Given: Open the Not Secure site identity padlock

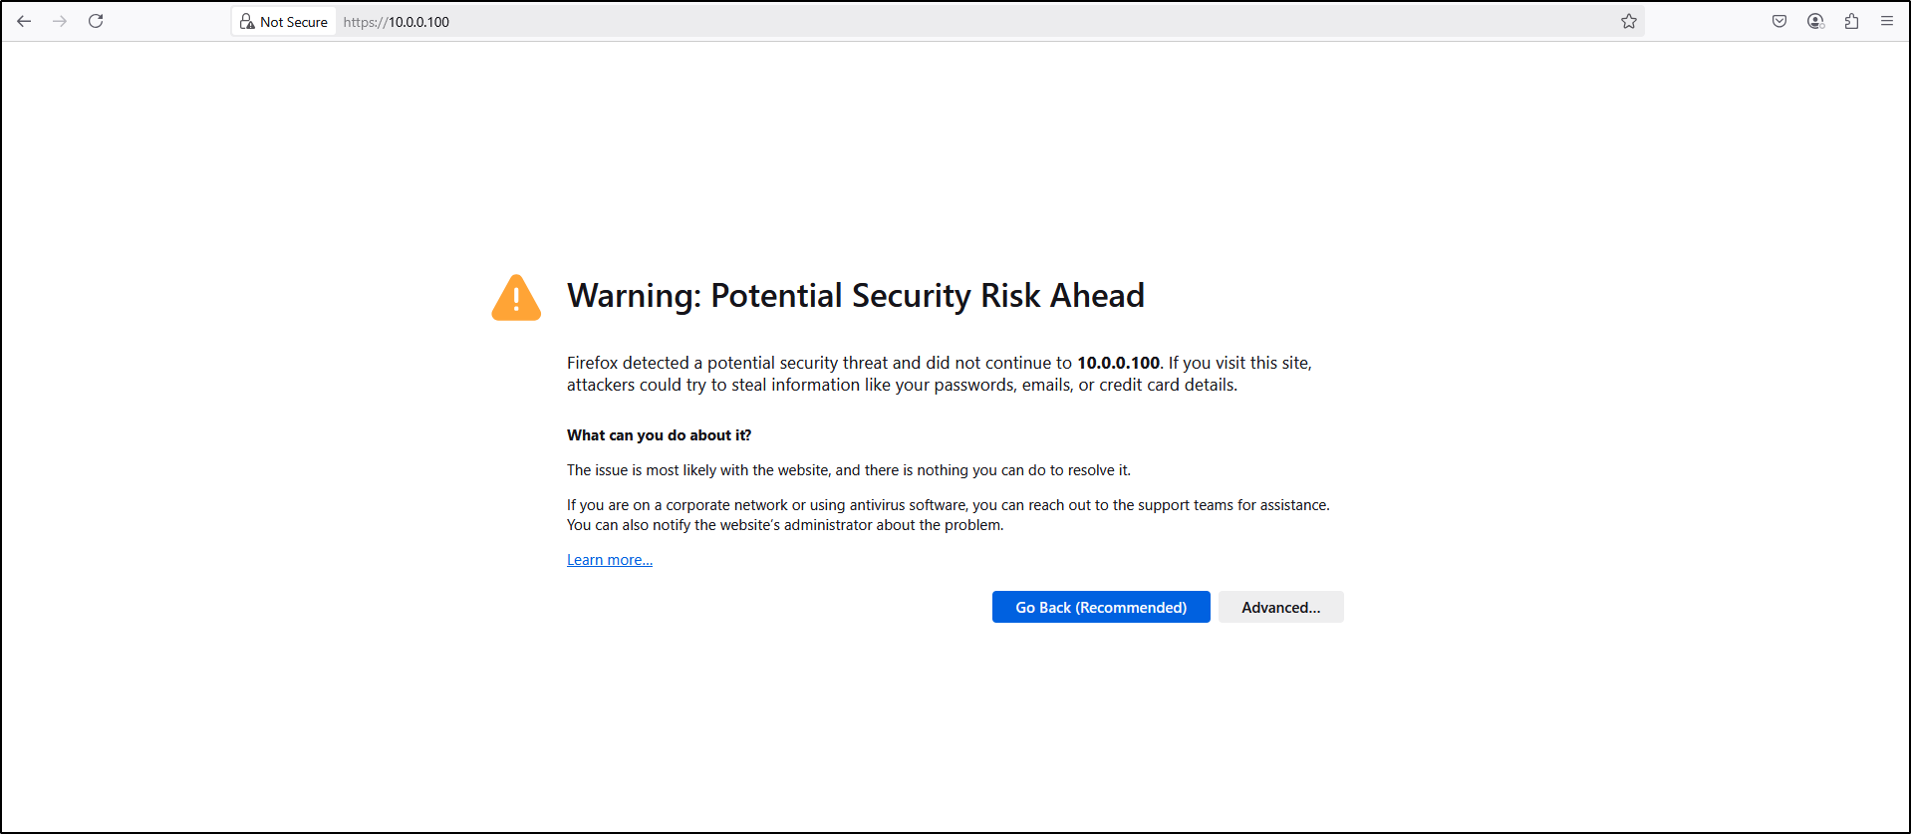Looking at the screenshot, I should pos(248,21).
